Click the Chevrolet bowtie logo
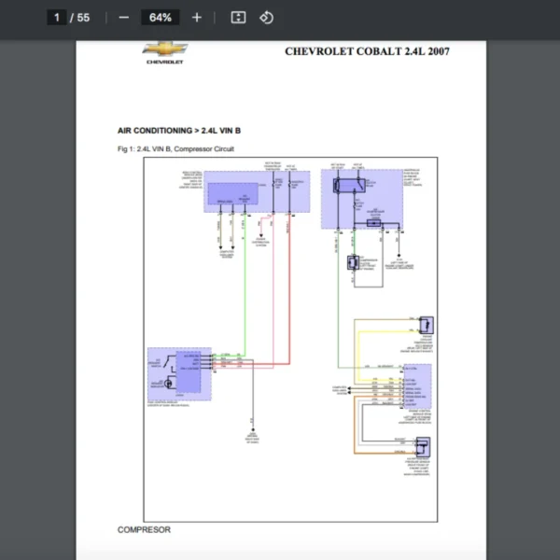This screenshot has width=560, height=560. tap(165, 50)
